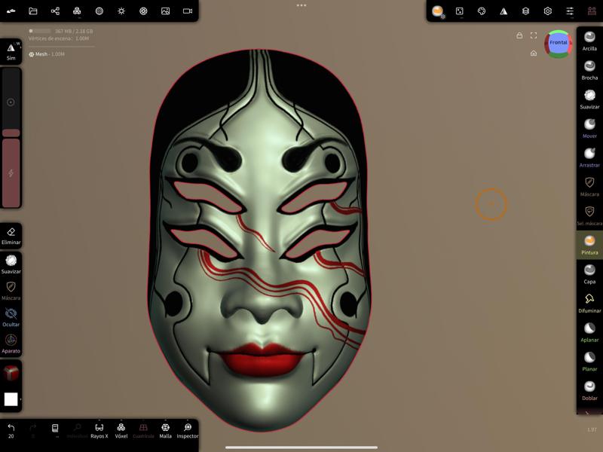Open the Settings gear menu
Screen dimensions: 603x452
point(548,11)
